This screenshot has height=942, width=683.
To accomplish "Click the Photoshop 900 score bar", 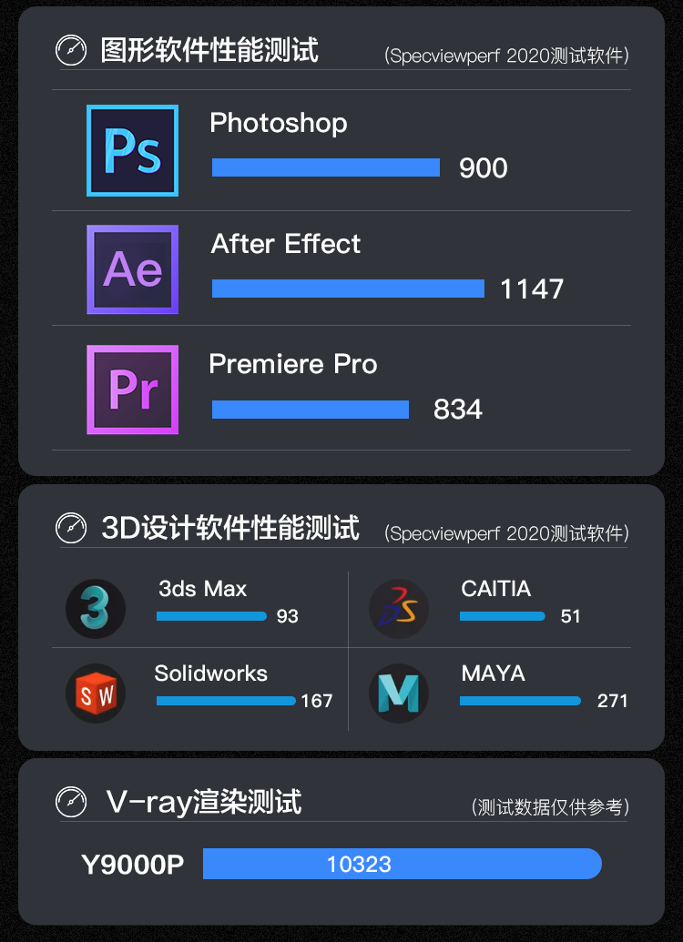I will pyautogui.click(x=326, y=167).
